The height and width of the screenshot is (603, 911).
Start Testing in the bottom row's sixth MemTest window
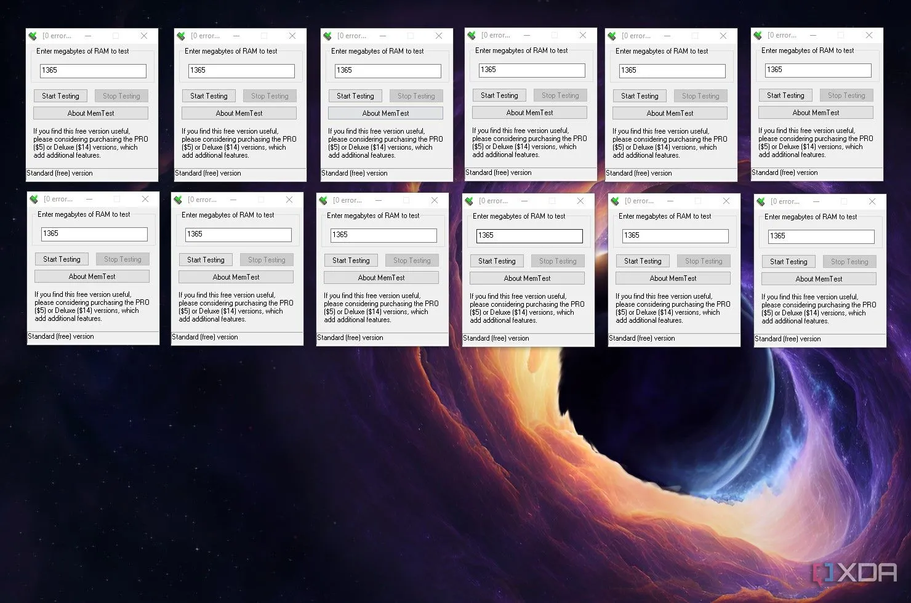coord(789,262)
